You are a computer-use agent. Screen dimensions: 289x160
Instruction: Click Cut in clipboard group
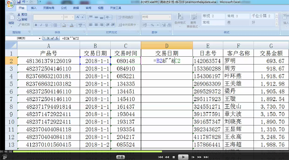pos(22,14)
